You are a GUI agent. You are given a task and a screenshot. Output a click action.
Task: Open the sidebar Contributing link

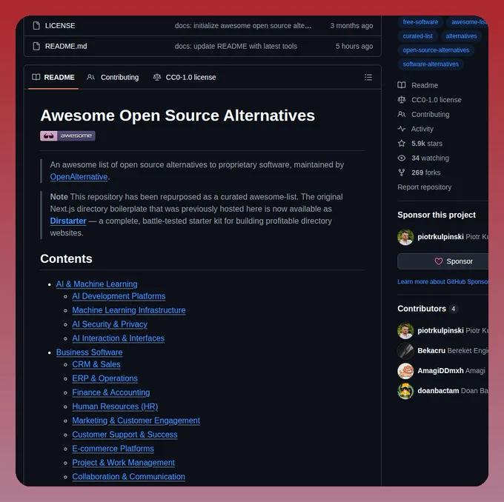coord(431,114)
